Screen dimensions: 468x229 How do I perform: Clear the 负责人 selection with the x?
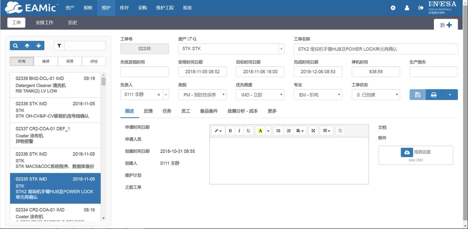point(159,95)
